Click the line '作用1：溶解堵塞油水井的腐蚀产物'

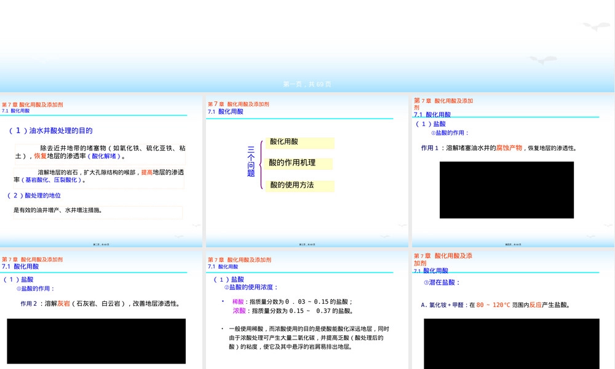pyautogui.click(x=499, y=148)
